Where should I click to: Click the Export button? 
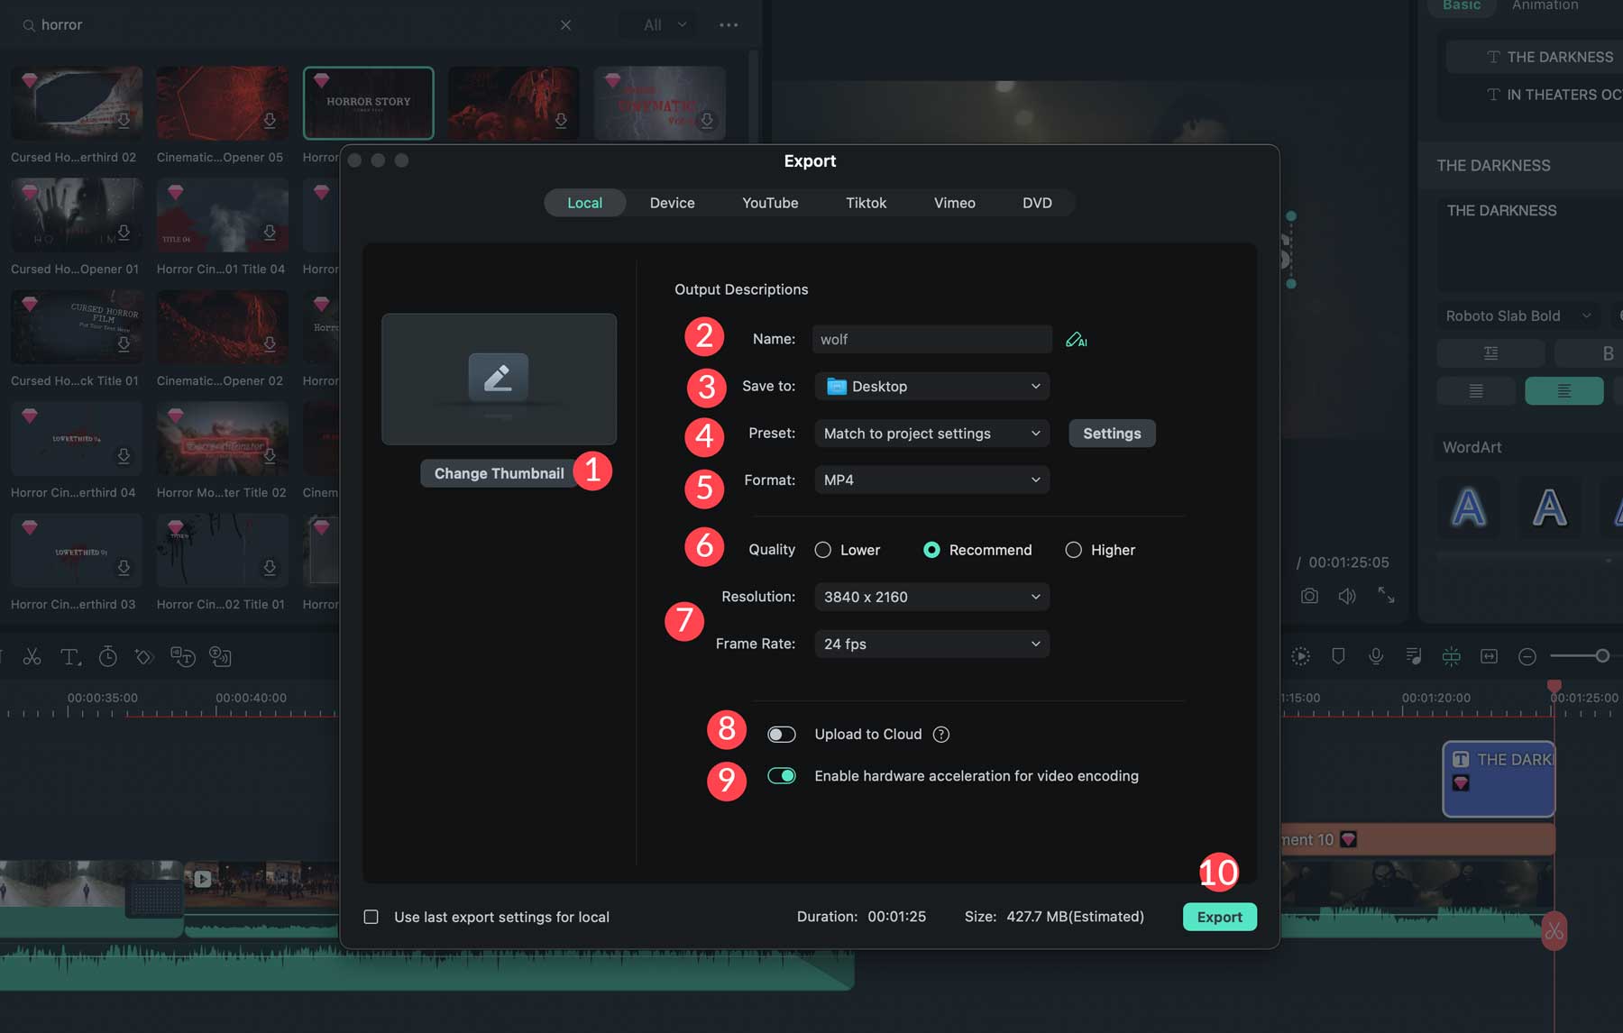tap(1219, 917)
